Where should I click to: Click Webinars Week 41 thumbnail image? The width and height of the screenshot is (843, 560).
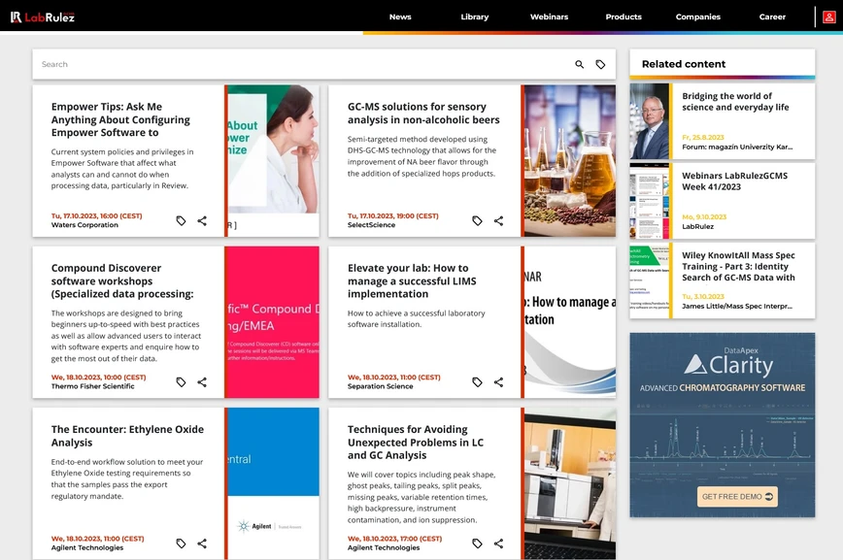(650, 201)
